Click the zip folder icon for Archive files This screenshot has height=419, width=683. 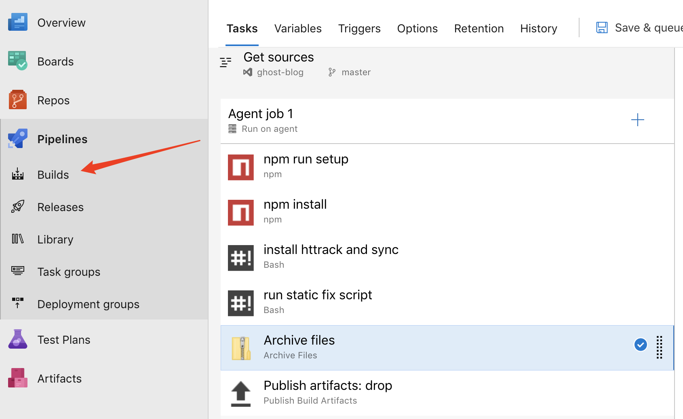[241, 348]
